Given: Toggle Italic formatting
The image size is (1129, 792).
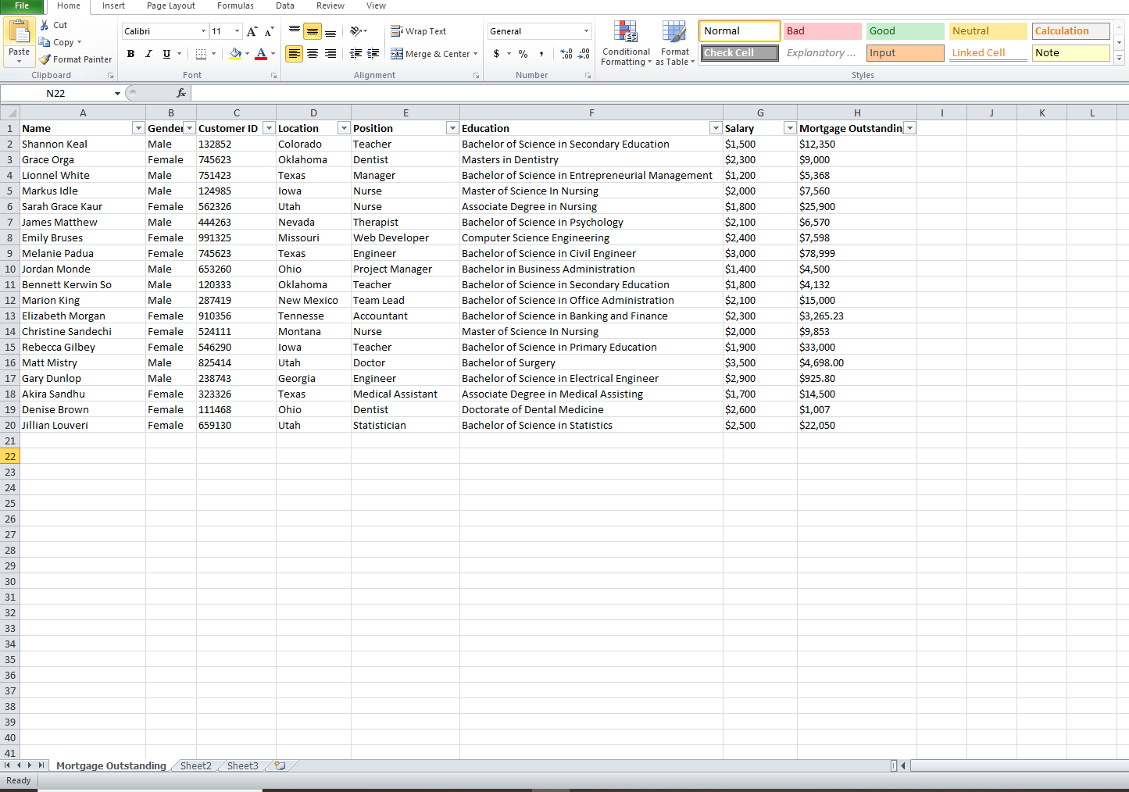Looking at the screenshot, I should click(148, 54).
